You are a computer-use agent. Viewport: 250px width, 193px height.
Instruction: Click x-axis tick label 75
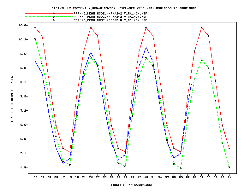209,177
